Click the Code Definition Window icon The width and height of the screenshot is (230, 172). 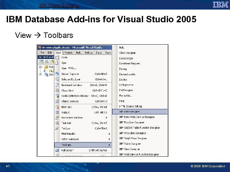pyautogui.click(x=57, y=96)
